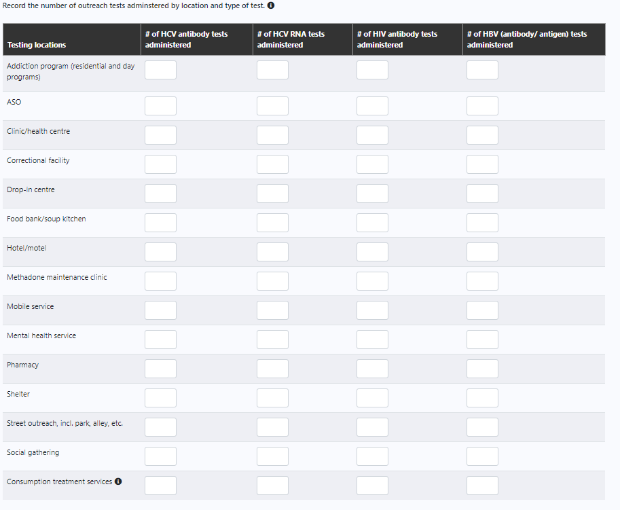Screen dimensions: 620x510
Task: Click the HCV antibody field for Mobile service
Action: 160,310
